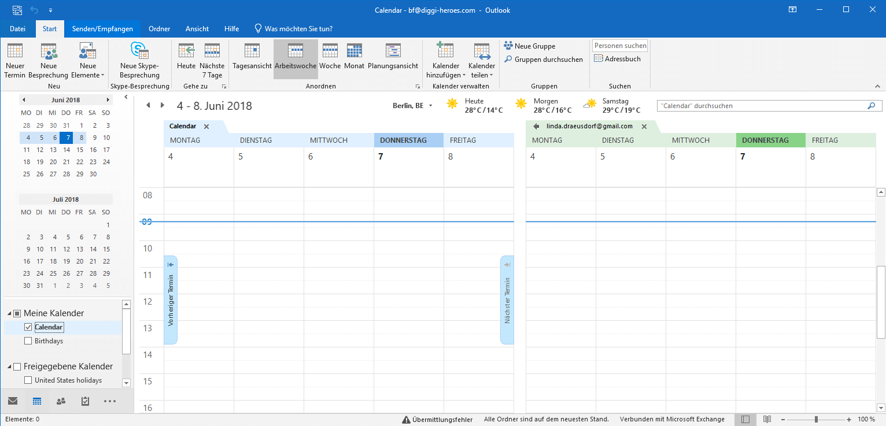Open more navigation options ellipsis
This screenshot has height=426, width=886.
tap(110, 401)
